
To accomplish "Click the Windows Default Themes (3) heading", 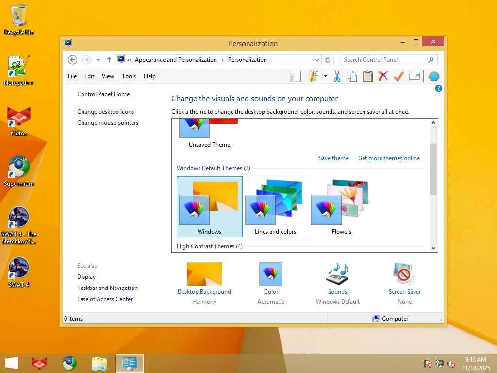I will pos(214,168).
